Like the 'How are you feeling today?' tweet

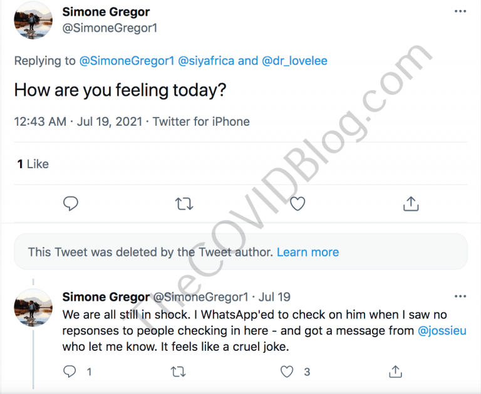click(x=297, y=203)
